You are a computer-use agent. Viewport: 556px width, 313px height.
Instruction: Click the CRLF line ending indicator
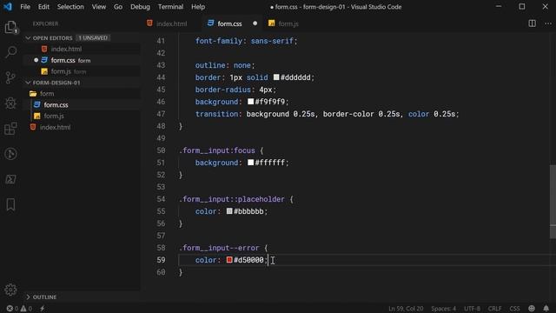(494, 309)
